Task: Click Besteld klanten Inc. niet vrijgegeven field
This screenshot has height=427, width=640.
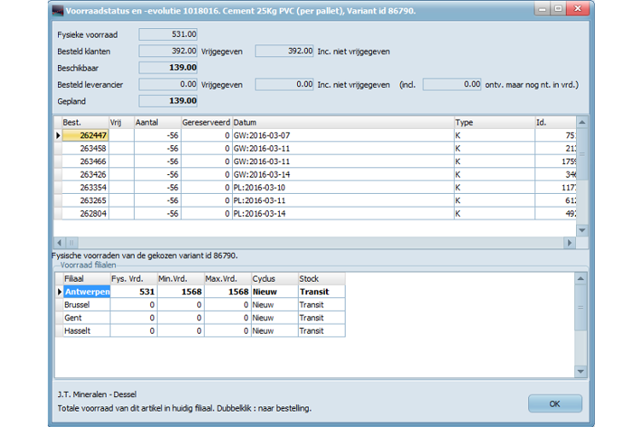Action: [284, 51]
